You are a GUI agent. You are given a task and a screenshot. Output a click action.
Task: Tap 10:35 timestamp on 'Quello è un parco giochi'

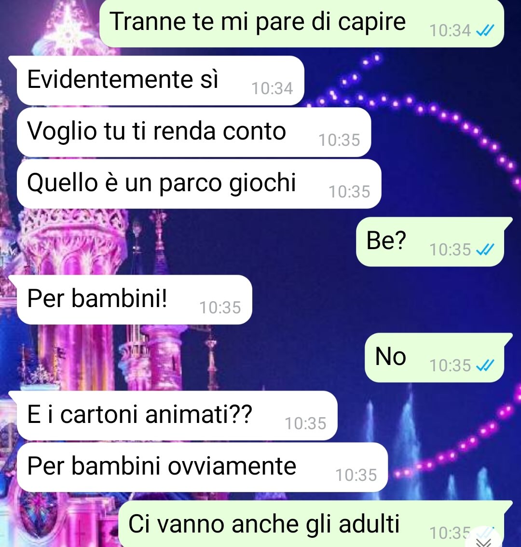point(349,192)
